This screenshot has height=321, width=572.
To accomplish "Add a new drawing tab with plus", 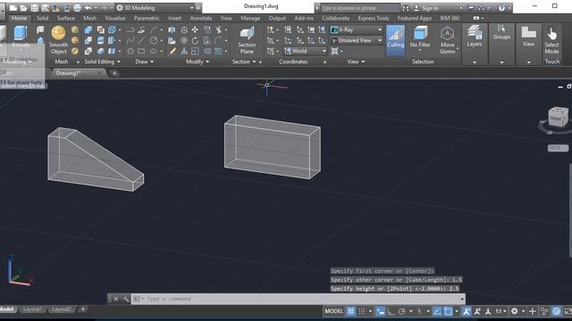I will [114, 73].
